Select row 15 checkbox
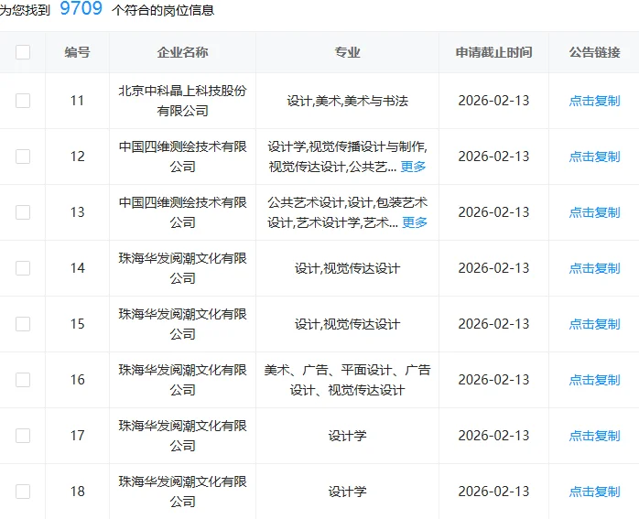The height and width of the screenshot is (519, 639). point(23,324)
